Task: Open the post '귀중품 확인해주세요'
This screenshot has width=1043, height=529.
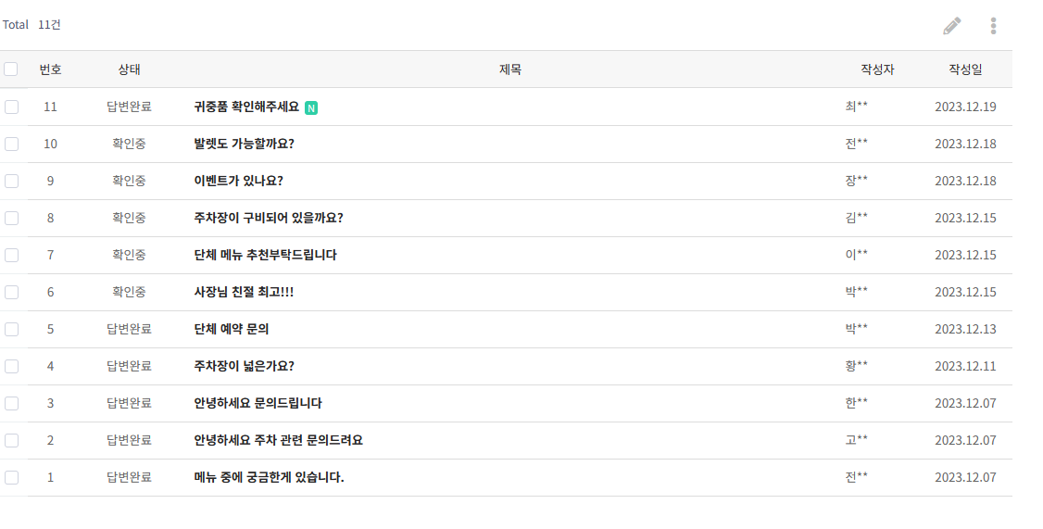Action: [x=246, y=107]
